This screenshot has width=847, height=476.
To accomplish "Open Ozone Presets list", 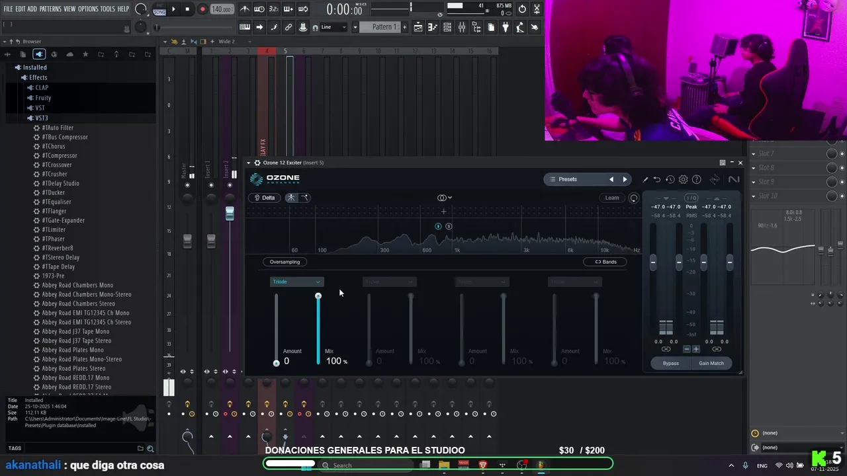I will [x=568, y=179].
